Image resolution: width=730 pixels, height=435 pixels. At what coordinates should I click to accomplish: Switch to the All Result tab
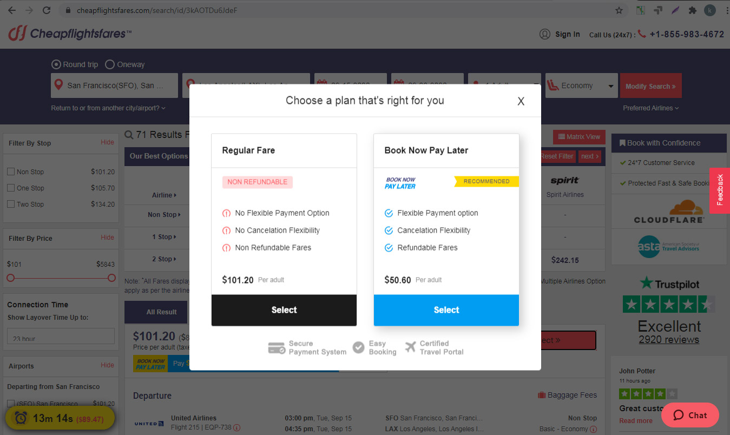[161, 312]
